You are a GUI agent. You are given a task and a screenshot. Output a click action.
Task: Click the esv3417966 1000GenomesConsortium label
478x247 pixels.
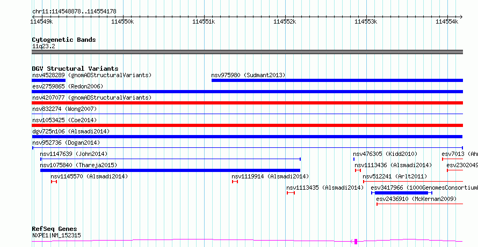424,188
